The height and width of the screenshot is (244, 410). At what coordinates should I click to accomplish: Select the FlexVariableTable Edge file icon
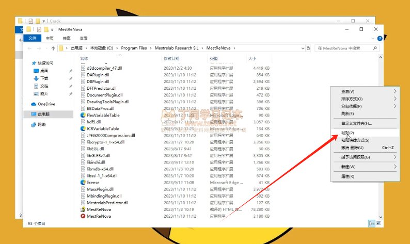[x=83, y=115]
